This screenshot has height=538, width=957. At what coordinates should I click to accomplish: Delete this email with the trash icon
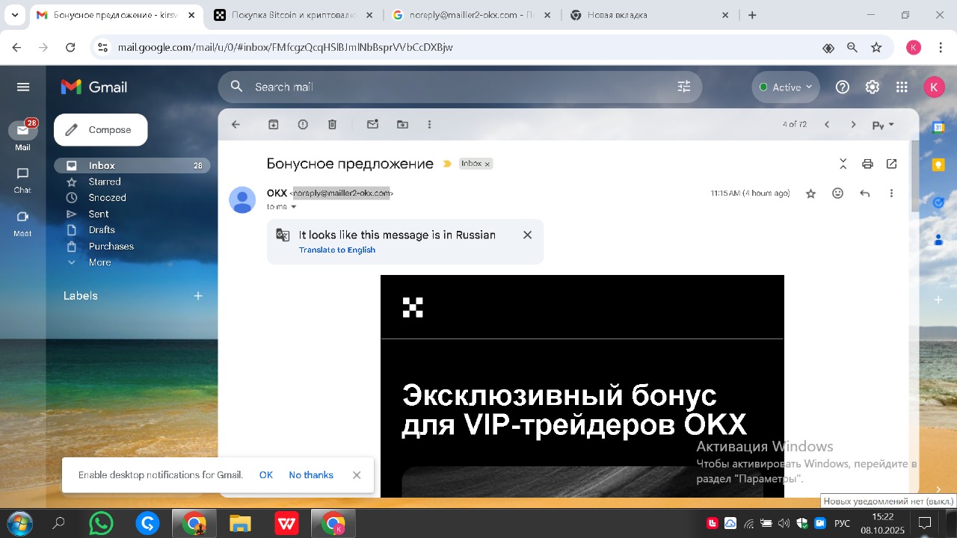point(333,125)
